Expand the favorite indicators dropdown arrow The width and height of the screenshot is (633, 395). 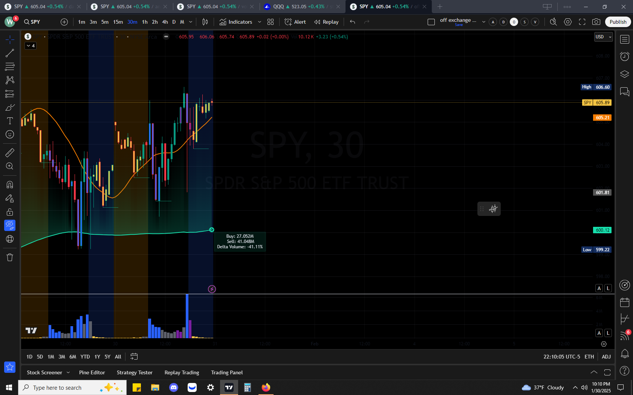[259, 22]
